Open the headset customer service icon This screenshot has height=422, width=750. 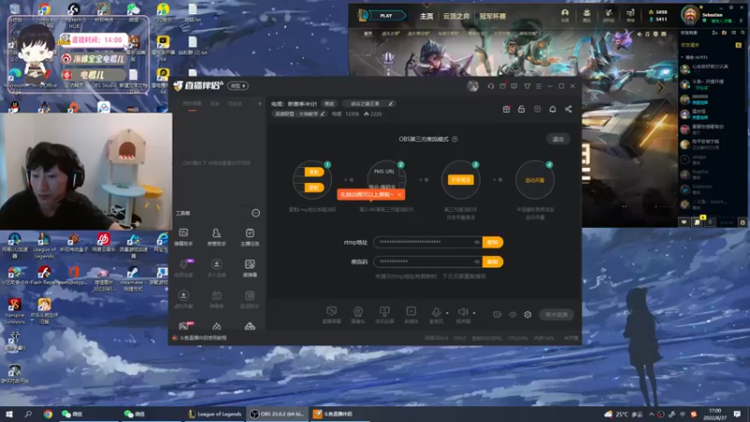tap(490, 86)
